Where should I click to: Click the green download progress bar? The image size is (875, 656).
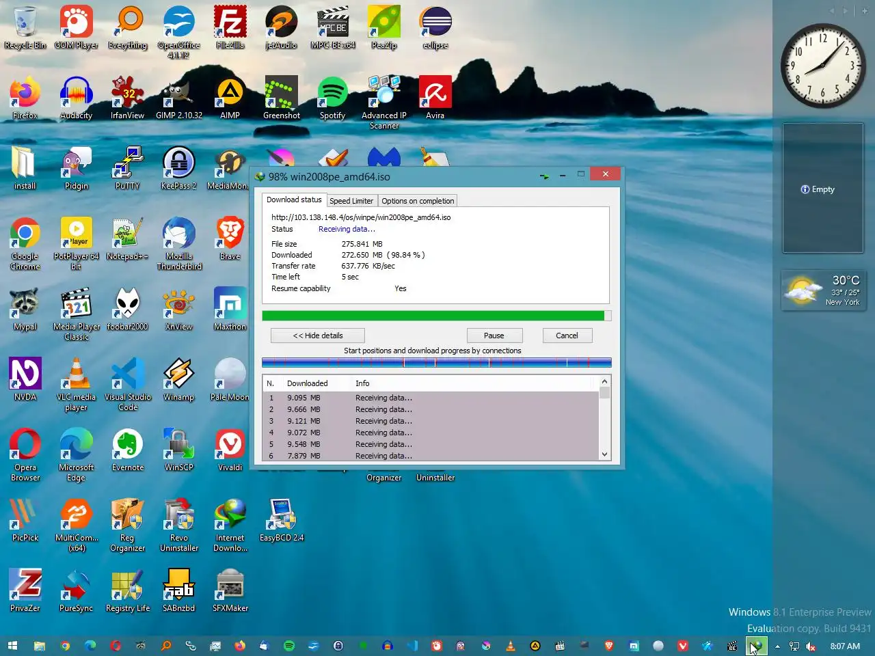point(436,316)
